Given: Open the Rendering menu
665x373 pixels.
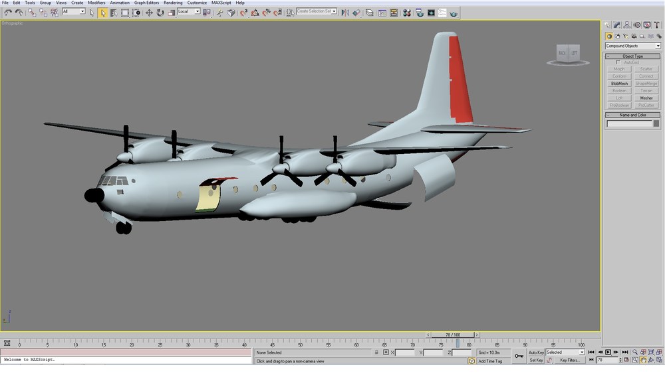Looking at the screenshot, I should click(x=173, y=3).
